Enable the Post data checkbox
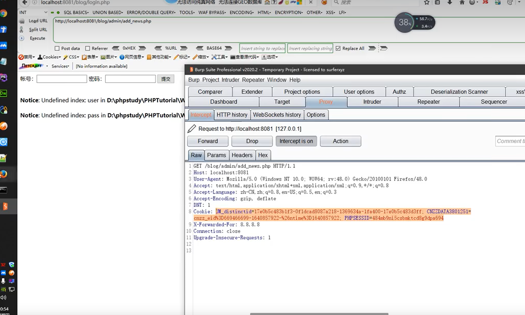The width and height of the screenshot is (525, 315). tap(57, 48)
